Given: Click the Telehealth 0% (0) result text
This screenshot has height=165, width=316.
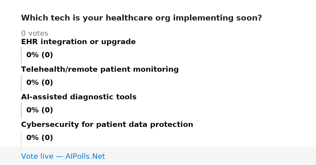Looking at the screenshot, I should click(40, 83).
